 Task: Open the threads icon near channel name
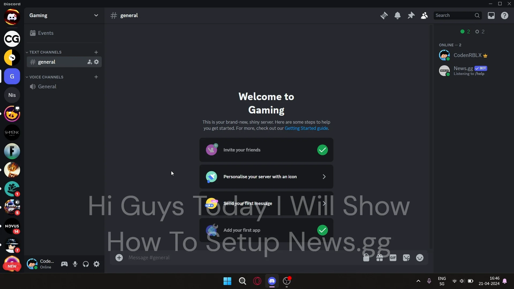point(384,15)
